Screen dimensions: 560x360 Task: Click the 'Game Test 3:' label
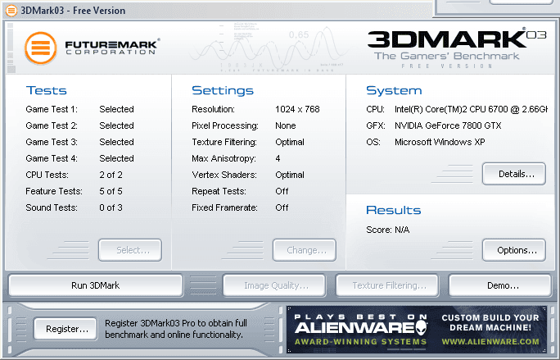52,142
